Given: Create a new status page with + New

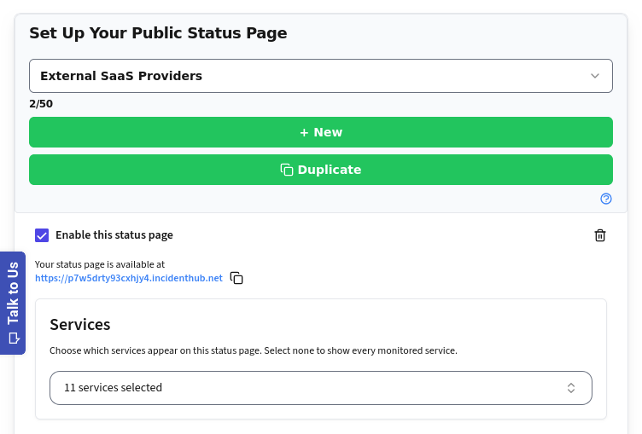Looking at the screenshot, I should click(321, 132).
